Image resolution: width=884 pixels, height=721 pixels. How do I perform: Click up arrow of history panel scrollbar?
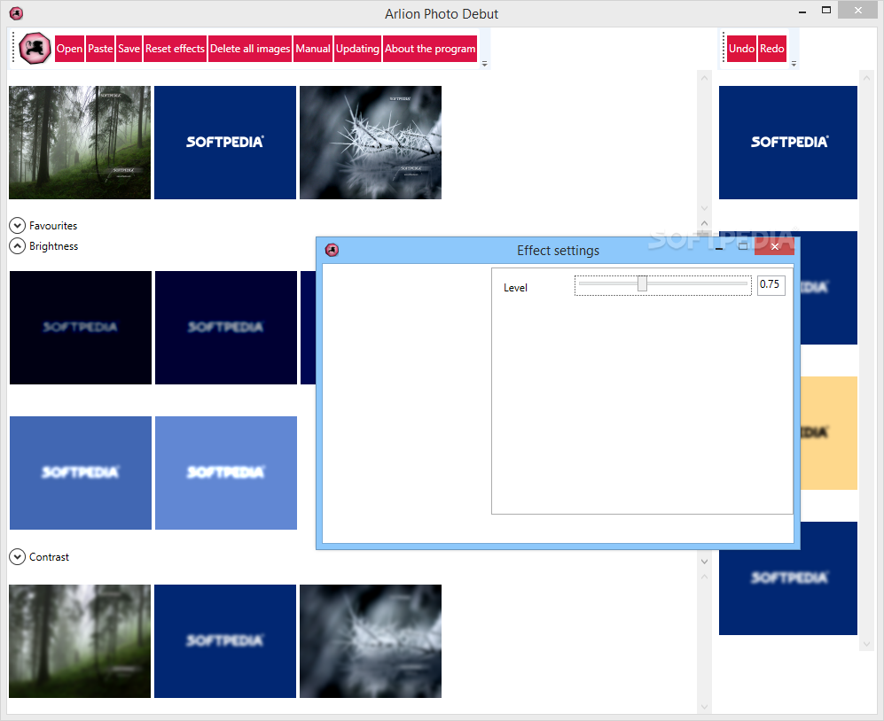coord(866,76)
